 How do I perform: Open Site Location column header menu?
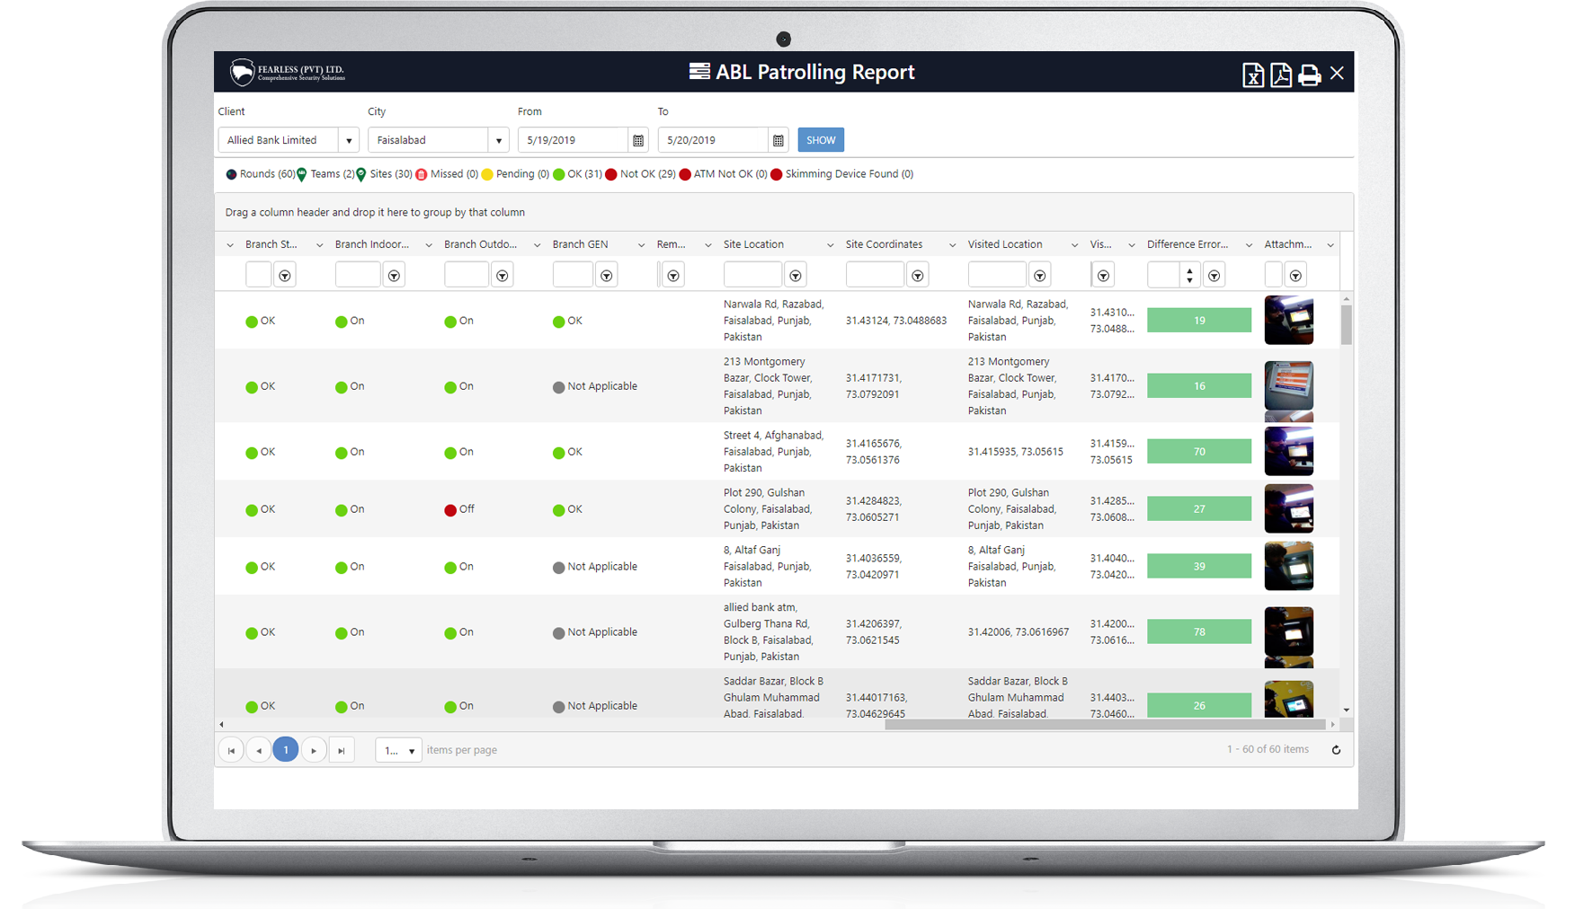(x=830, y=245)
